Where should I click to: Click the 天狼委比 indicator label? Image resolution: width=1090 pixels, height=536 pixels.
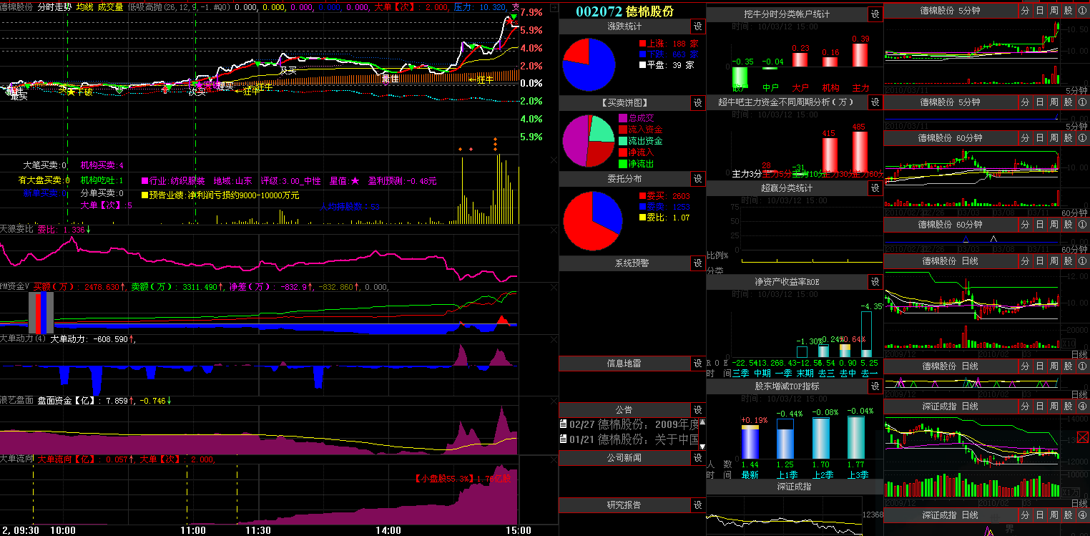[17, 230]
